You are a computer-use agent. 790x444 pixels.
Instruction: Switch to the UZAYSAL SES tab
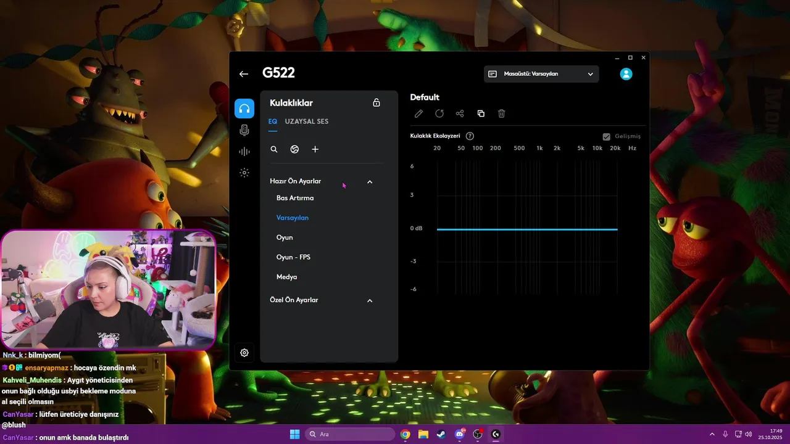point(307,121)
